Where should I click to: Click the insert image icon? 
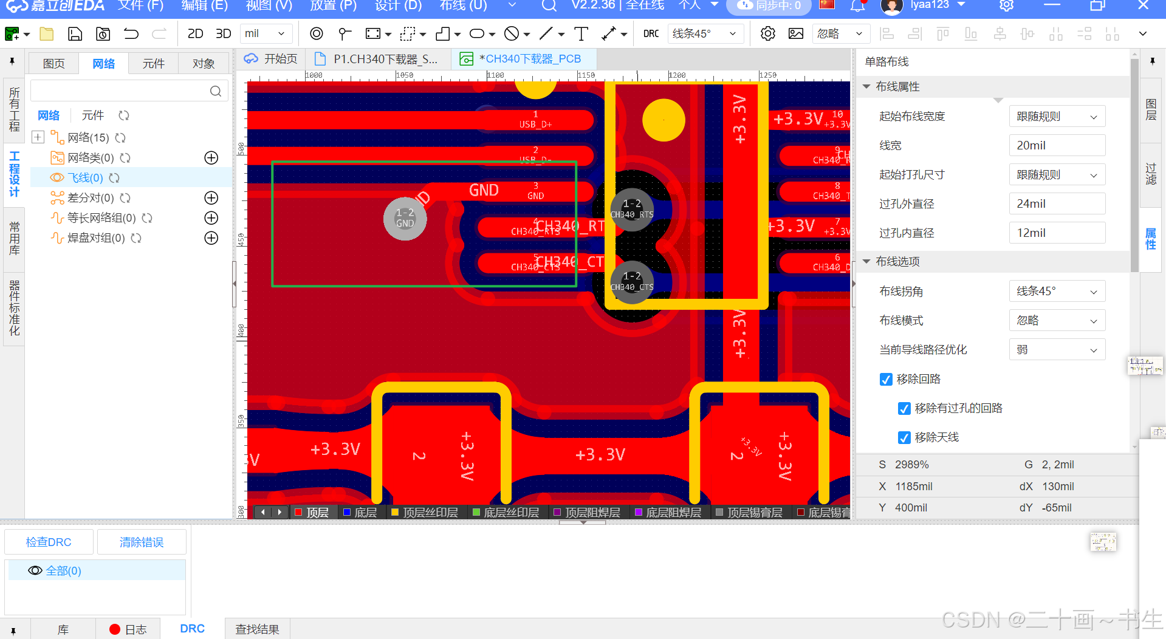tap(796, 34)
